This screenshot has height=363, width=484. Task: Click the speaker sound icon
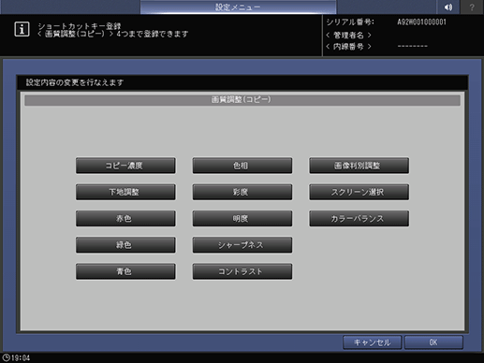[x=448, y=7]
